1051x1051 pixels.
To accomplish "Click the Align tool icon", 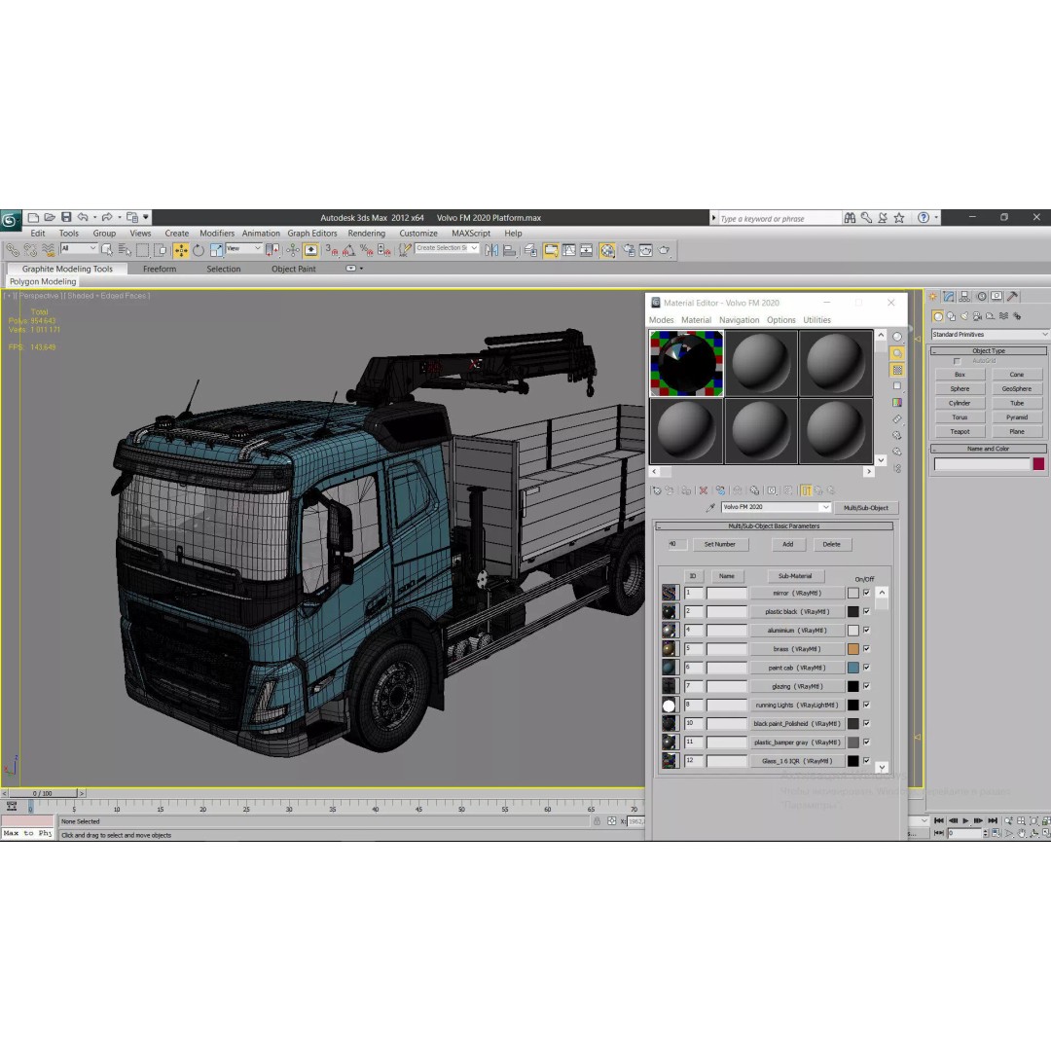I will [509, 250].
